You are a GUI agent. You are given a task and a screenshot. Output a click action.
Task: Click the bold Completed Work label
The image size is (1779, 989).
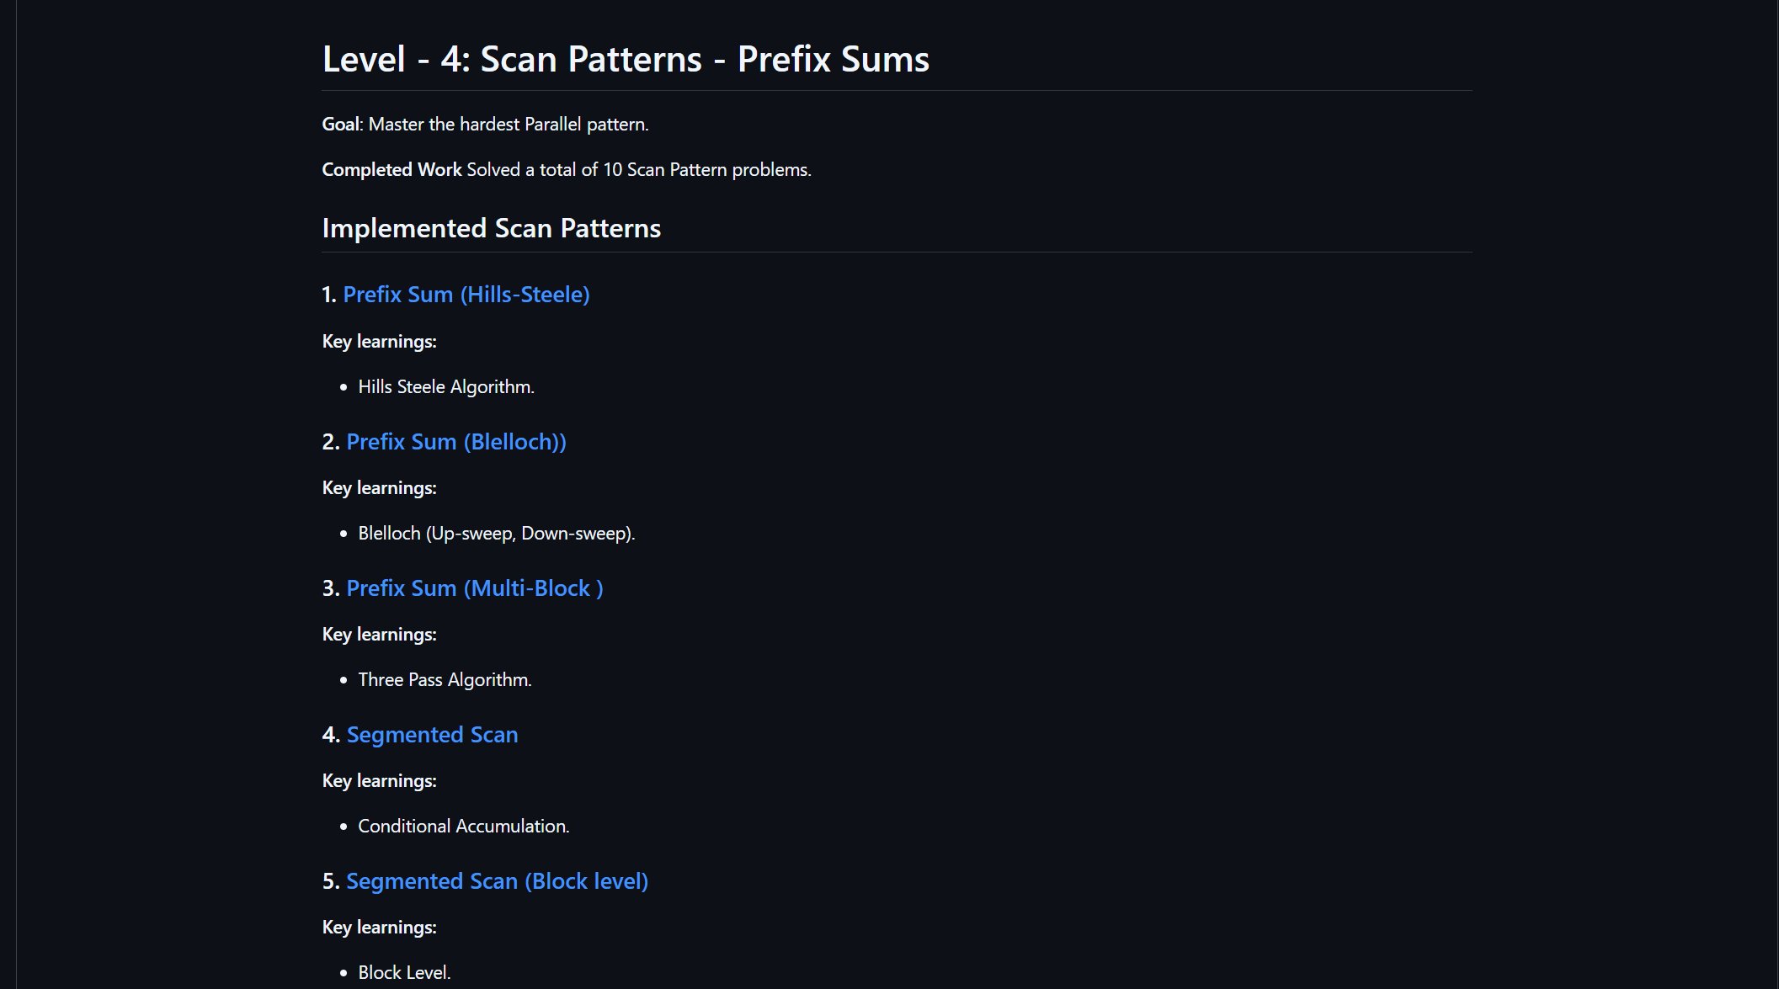pos(391,170)
